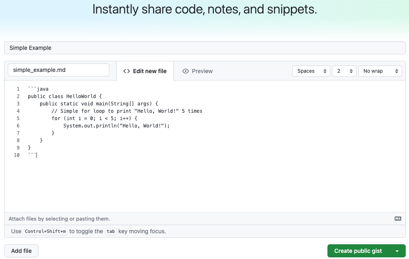Click 'public static void main' line
The height and width of the screenshot is (259, 409).
(99, 103)
